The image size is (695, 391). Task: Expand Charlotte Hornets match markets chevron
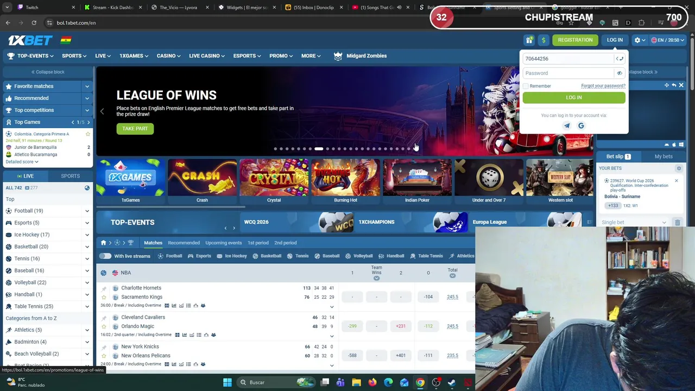point(332,307)
